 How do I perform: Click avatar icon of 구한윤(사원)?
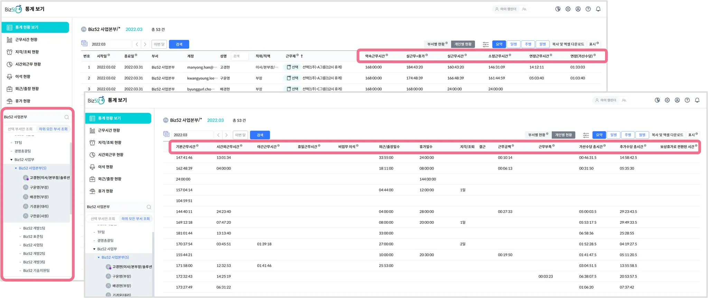[x=26, y=216]
